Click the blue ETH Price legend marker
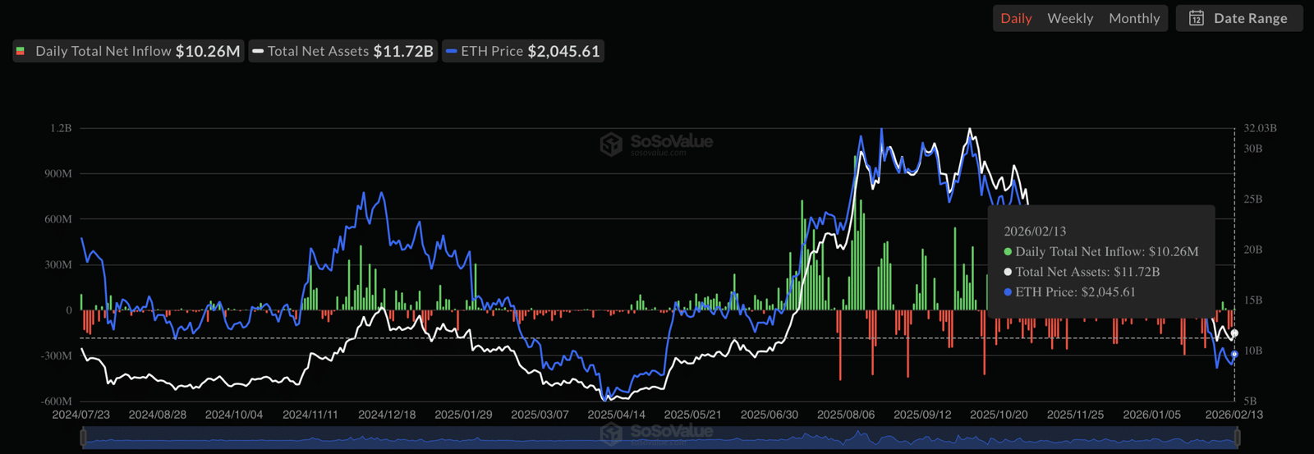1314x454 pixels. tap(451, 51)
